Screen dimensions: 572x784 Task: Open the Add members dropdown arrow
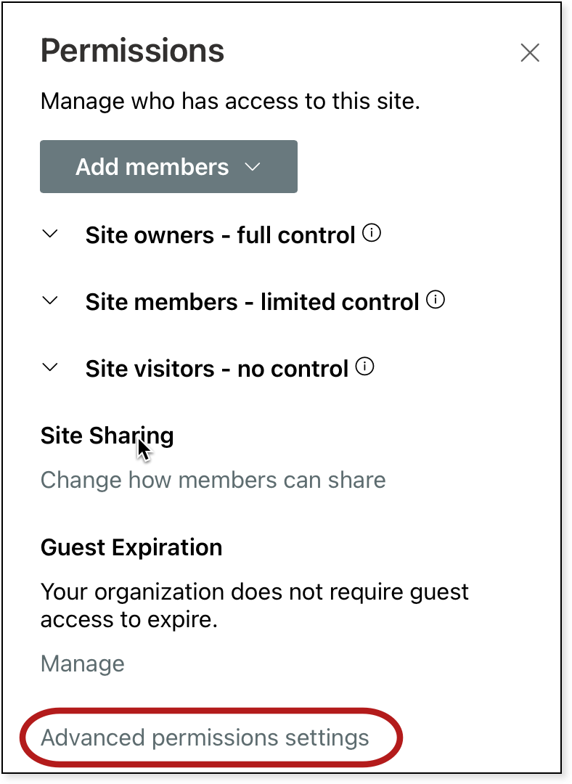tap(253, 167)
